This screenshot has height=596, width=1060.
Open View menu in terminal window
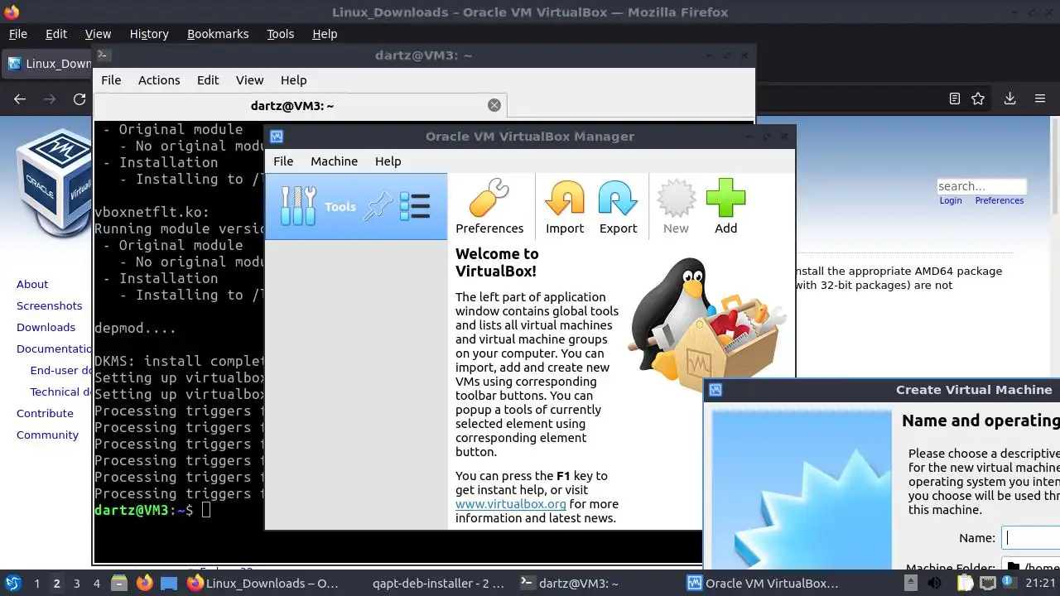point(249,80)
